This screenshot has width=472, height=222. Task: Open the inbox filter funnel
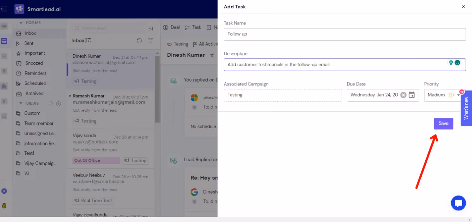point(150,41)
